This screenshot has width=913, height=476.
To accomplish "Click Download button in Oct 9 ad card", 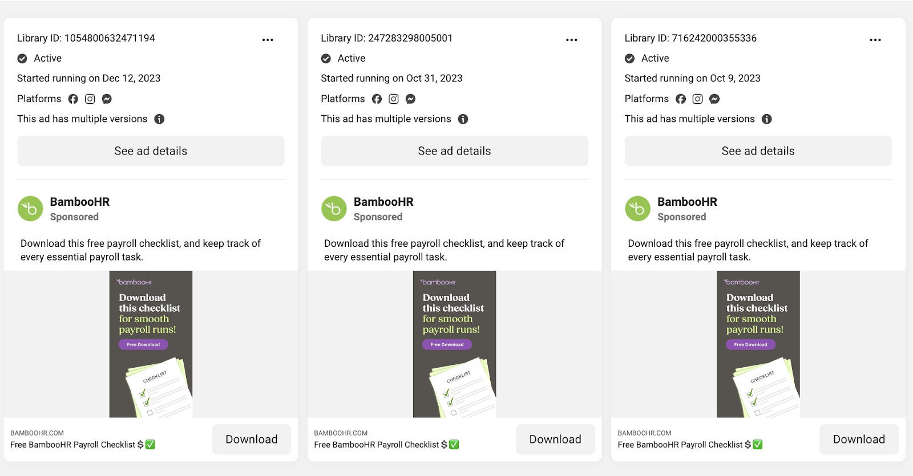I will 859,440.
